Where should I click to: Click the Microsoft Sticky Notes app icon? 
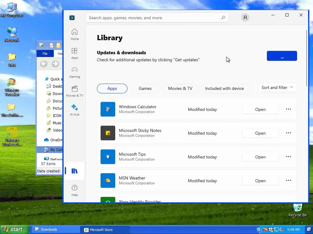[x=108, y=133]
